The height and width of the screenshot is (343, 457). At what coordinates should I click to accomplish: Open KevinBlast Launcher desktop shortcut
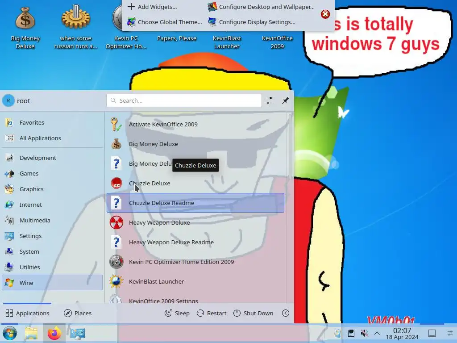pos(227,42)
